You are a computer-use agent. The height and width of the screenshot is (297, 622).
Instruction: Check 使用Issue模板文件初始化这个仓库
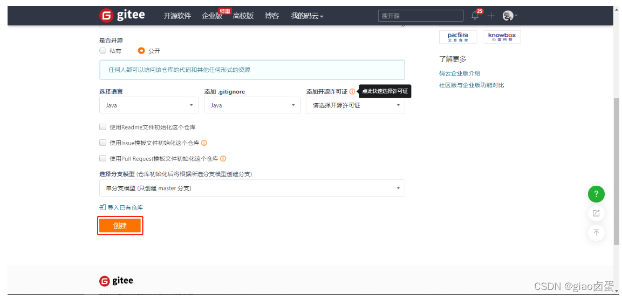click(x=102, y=143)
